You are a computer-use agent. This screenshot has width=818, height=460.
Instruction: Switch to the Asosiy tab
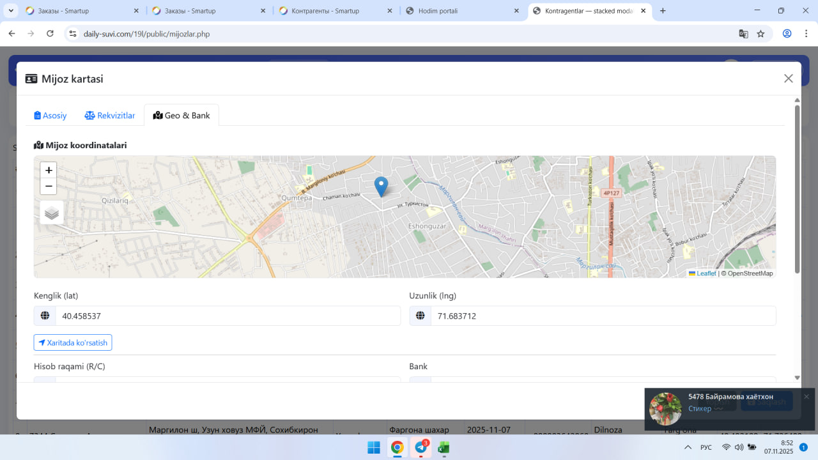[50, 116]
